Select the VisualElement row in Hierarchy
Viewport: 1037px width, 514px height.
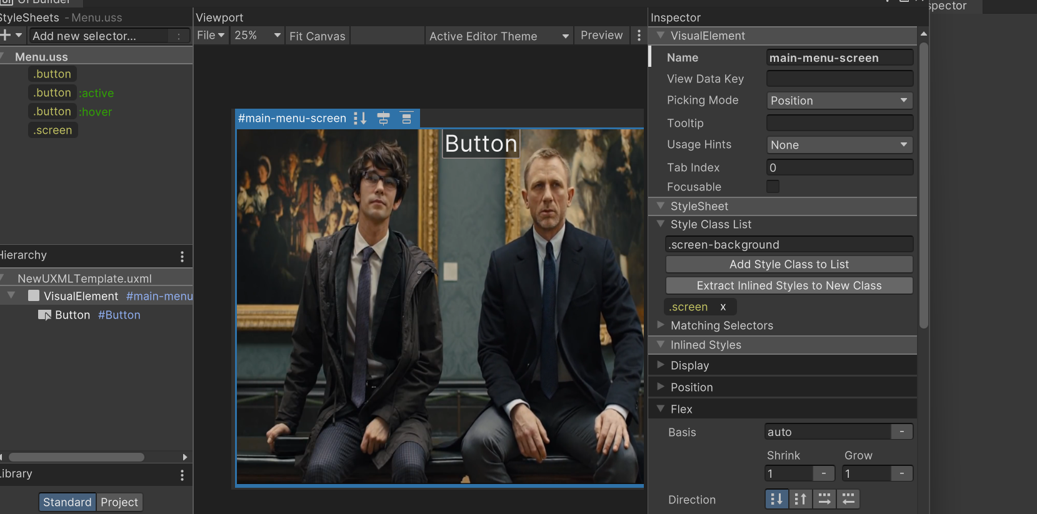96,296
